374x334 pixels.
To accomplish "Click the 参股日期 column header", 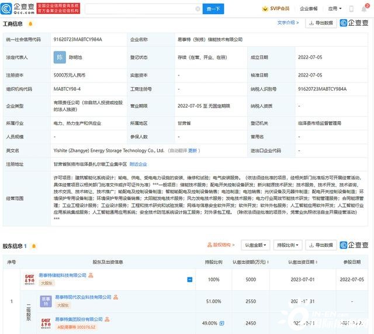I will tap(352, 262).
